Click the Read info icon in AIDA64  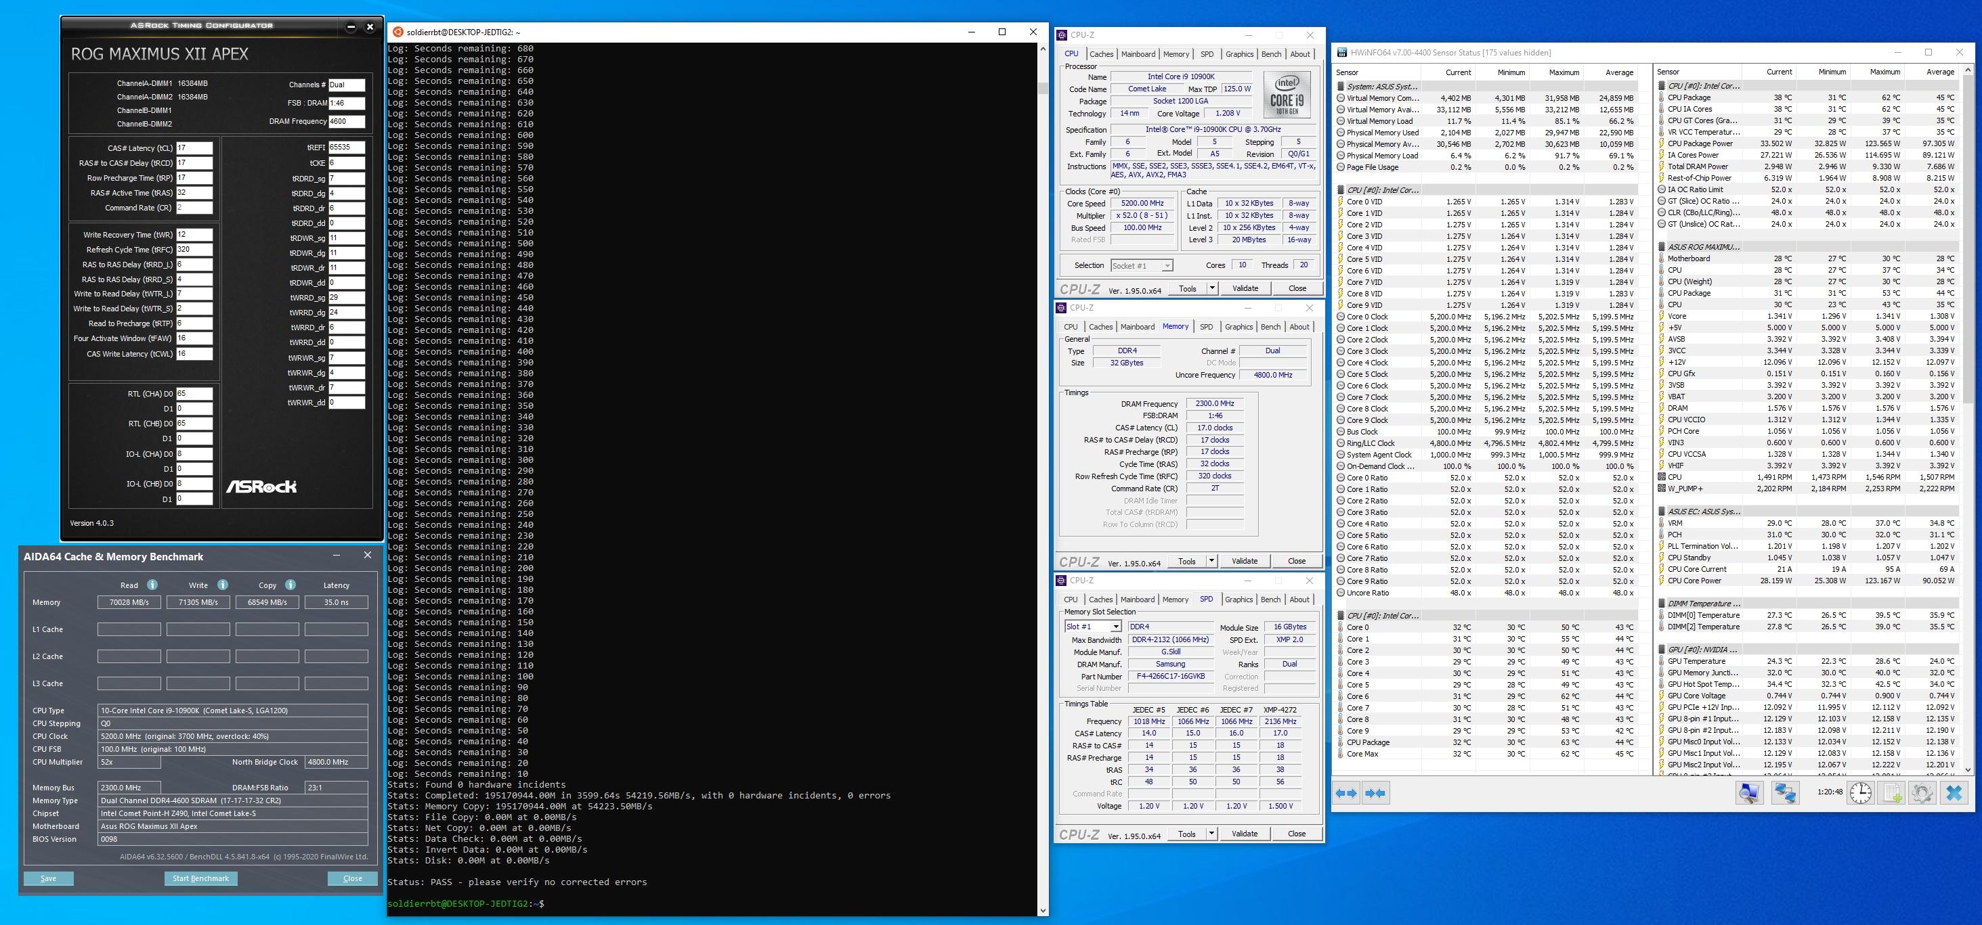152,585
